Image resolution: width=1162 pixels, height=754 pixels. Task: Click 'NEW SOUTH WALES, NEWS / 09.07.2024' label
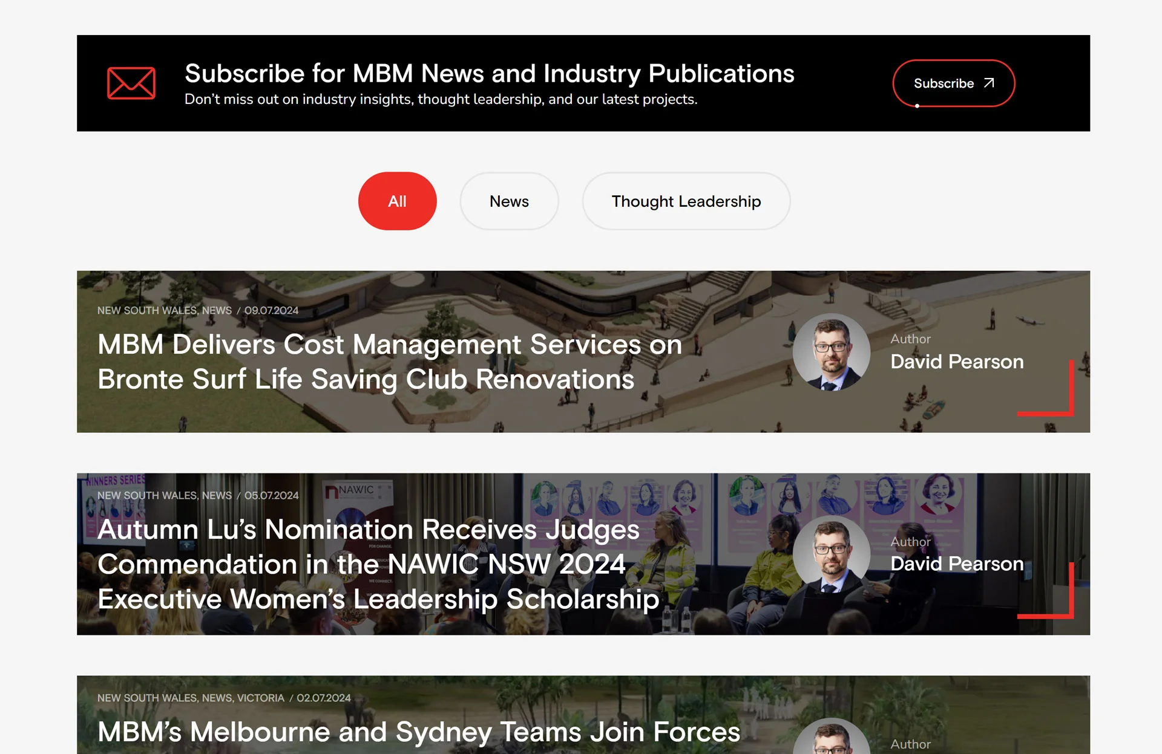pos(198,310)
